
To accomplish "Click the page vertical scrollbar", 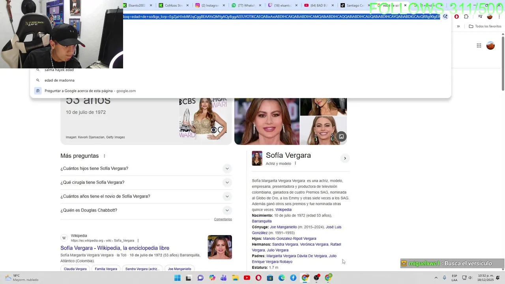I will click(503, 63).
